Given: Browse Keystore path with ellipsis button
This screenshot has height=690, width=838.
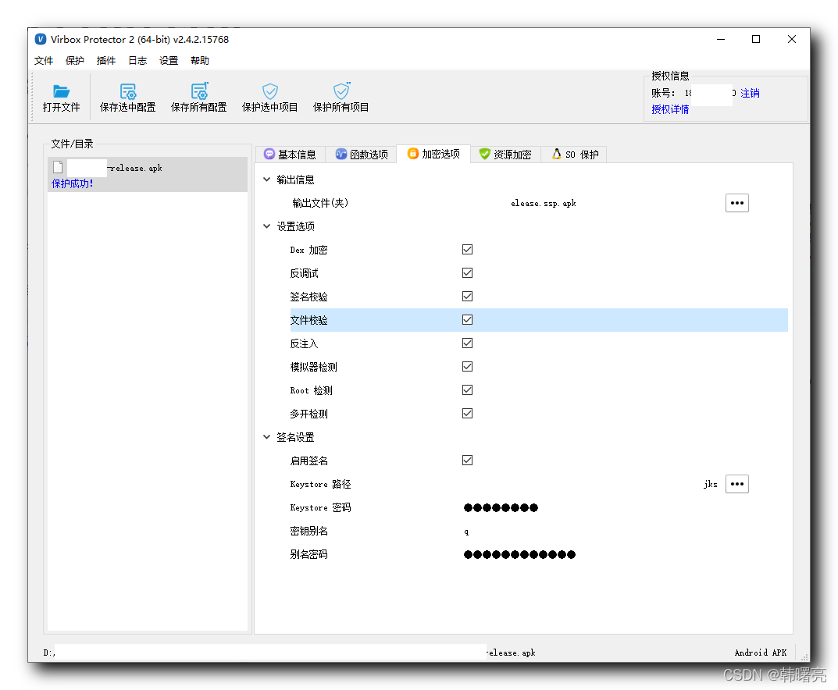Looking at the screenshot, I should (737, 484).
